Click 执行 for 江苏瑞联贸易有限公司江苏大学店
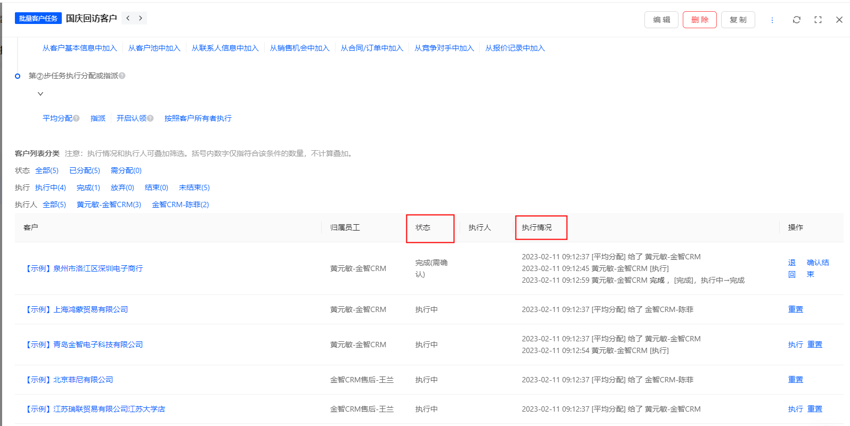 pos(796,409)
